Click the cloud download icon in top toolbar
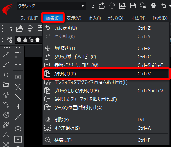Image resolution: width=171 pixels, height=147 pixels. click(x=112, y=6)
